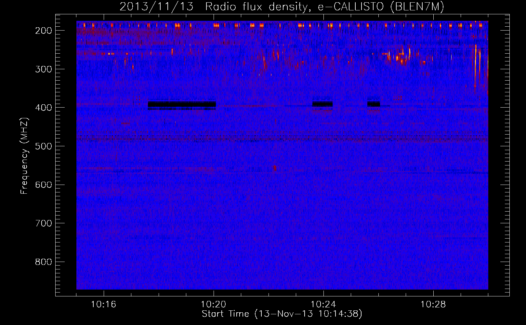526x325 pixels.
Task: Select the 600 frequency tick label
Action: 44,185
